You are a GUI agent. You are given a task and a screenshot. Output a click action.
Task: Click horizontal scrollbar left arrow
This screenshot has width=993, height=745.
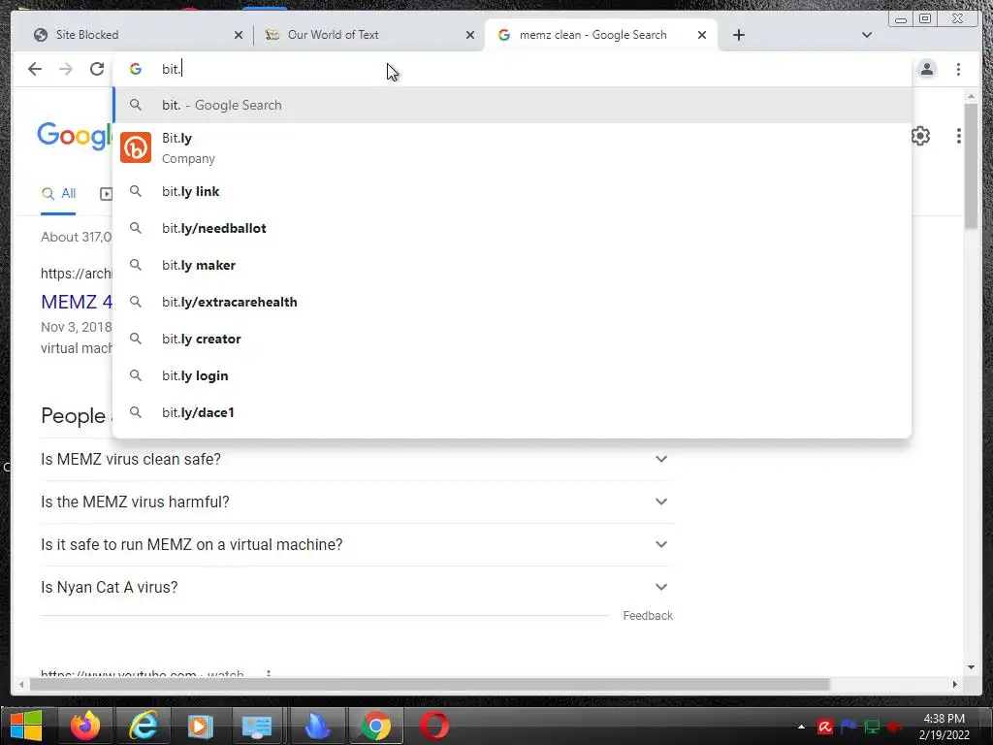click(21, 684)
